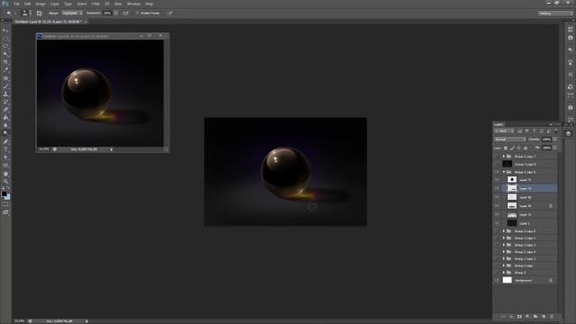This screenshot has width=576, height=324.
Task: Open the Filter menu
Action: click(x=96, y=4)
